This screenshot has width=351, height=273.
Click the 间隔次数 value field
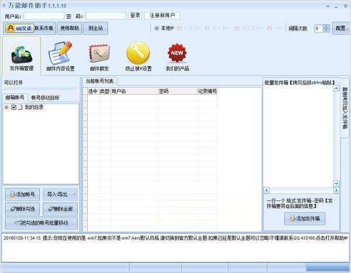tap(319, 29)
